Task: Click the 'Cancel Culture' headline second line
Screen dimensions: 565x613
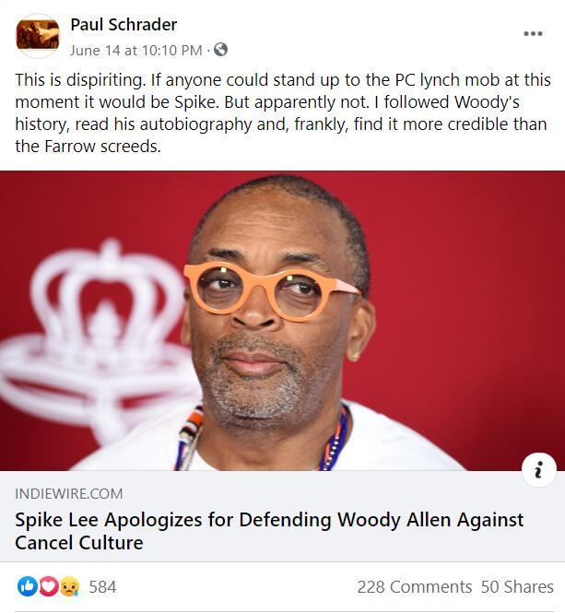Action: [79, 543]
